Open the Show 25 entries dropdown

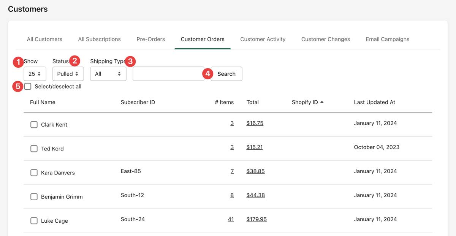[35, 74]
